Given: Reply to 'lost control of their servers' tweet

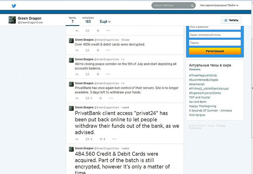Looking at the screenshot, I should pos(77,98).
